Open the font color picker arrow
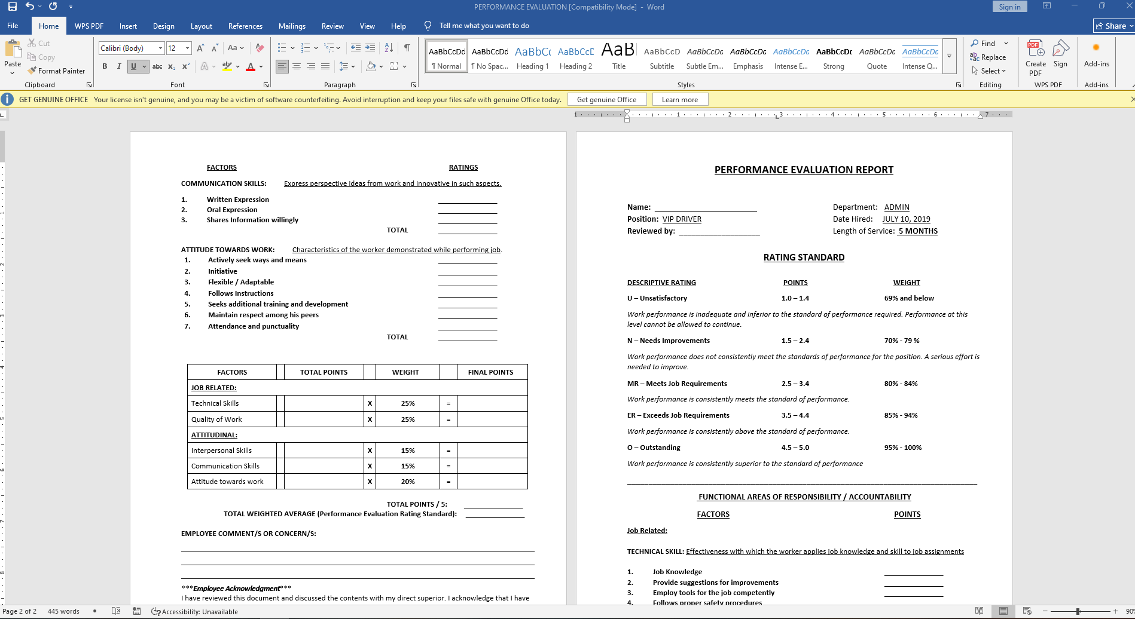Screen dimensions: 1135x619 (x=262, y=66)
